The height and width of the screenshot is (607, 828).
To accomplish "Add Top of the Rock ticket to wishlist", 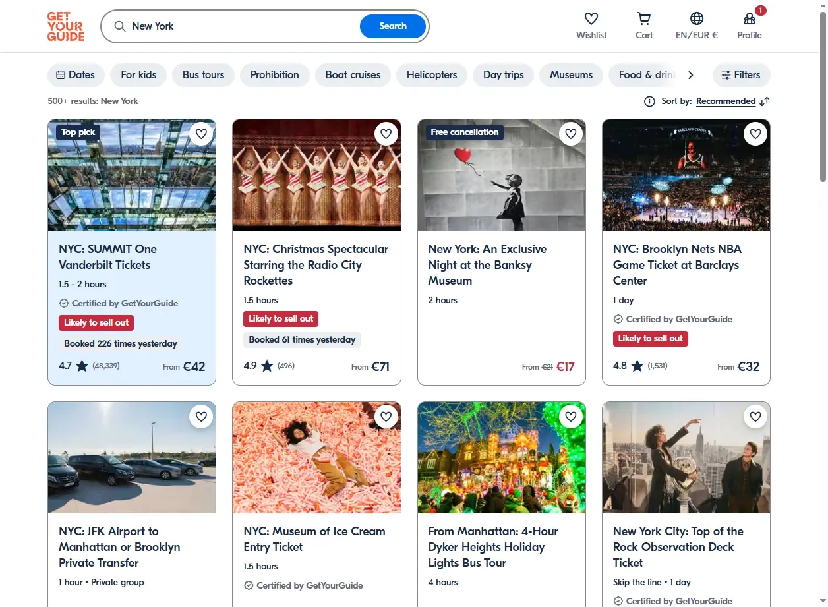I will click(755, 417).
